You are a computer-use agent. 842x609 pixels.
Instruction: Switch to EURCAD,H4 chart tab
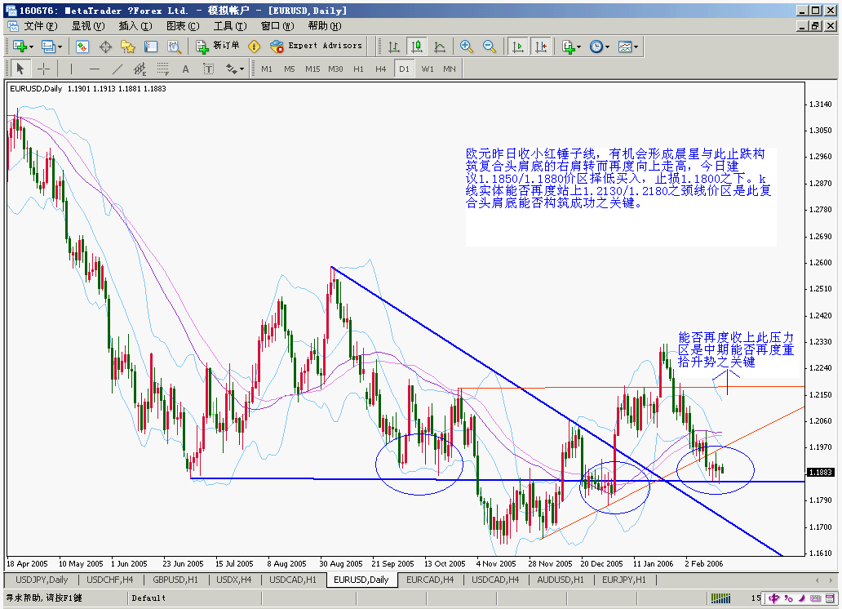pos(430,580)
